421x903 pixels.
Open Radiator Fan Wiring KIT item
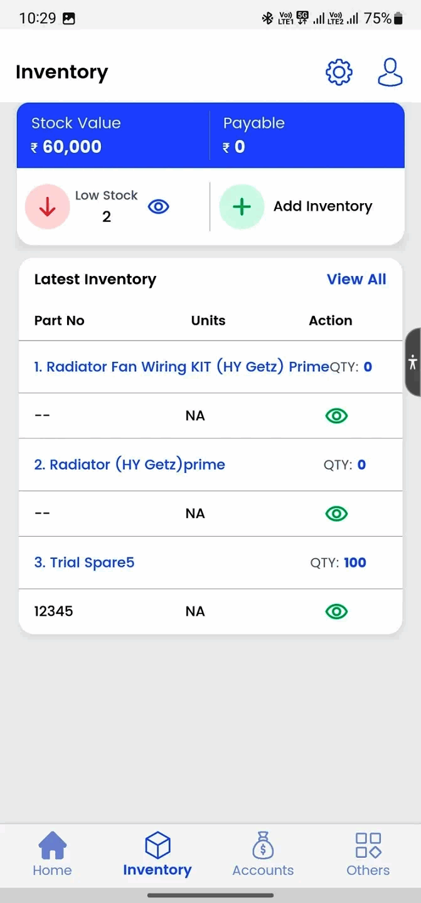181,367
